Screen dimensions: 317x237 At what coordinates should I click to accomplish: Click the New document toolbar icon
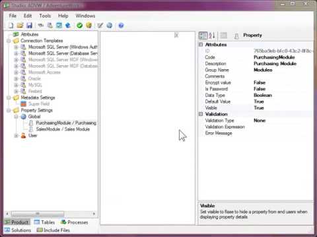11,26
